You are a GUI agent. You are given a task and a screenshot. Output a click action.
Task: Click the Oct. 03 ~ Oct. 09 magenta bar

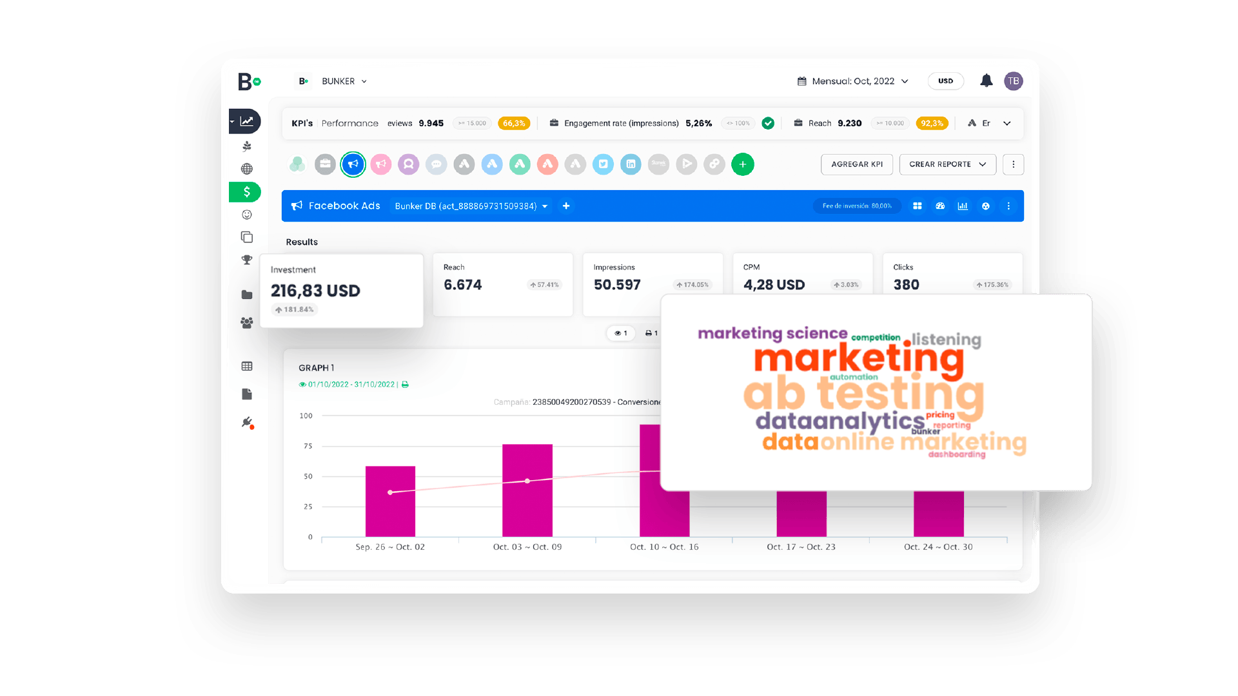(x=527, y=490)
